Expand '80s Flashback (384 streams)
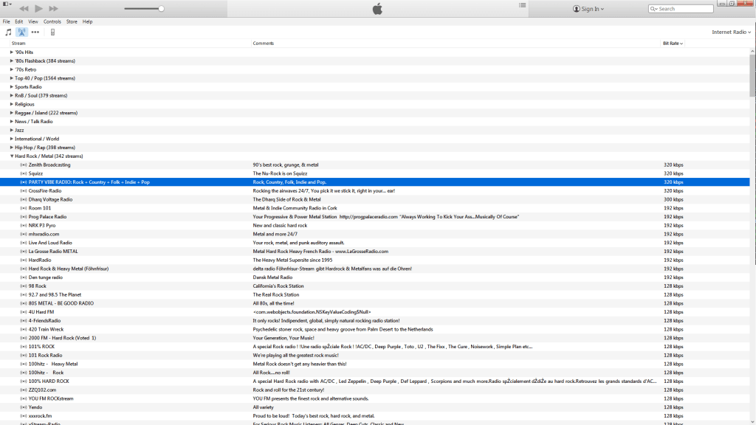The width and height of the screenshot is (756, 425). point(12,61)
